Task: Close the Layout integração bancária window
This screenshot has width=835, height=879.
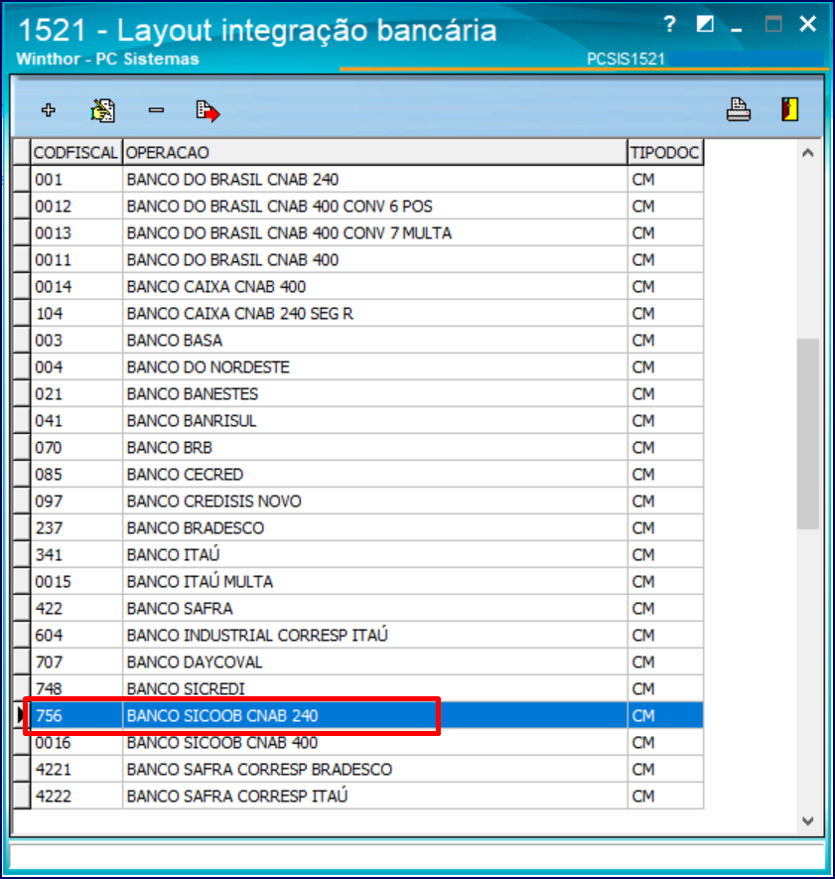Action: click(x=807, y=24)
